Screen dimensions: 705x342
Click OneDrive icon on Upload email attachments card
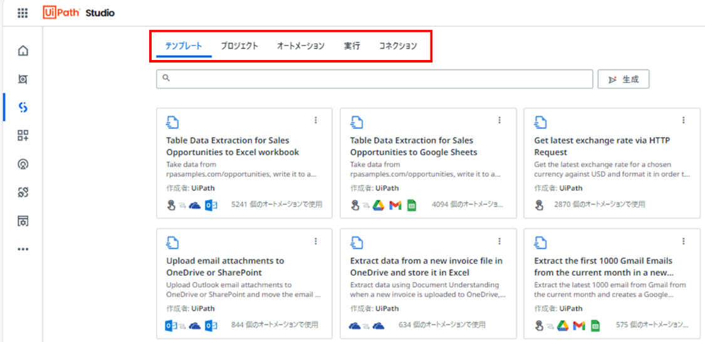pos(195,326)
